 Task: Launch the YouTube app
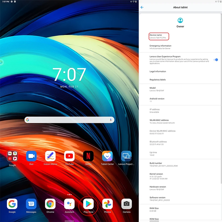click(69, 156)
